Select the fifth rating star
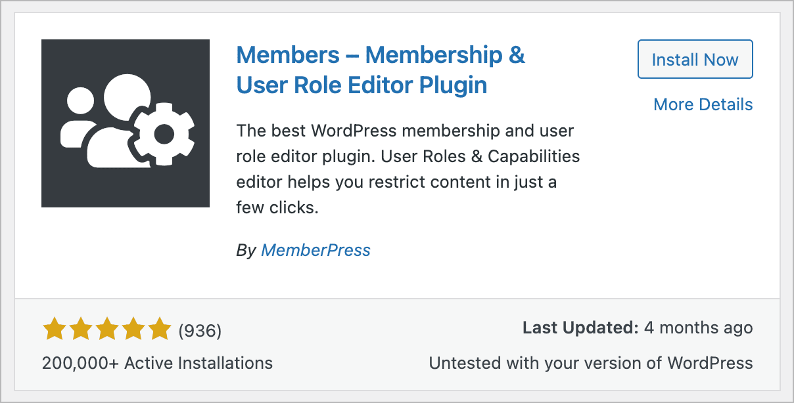794x403 pixels. pyautogui.click(x=159, y=329)
